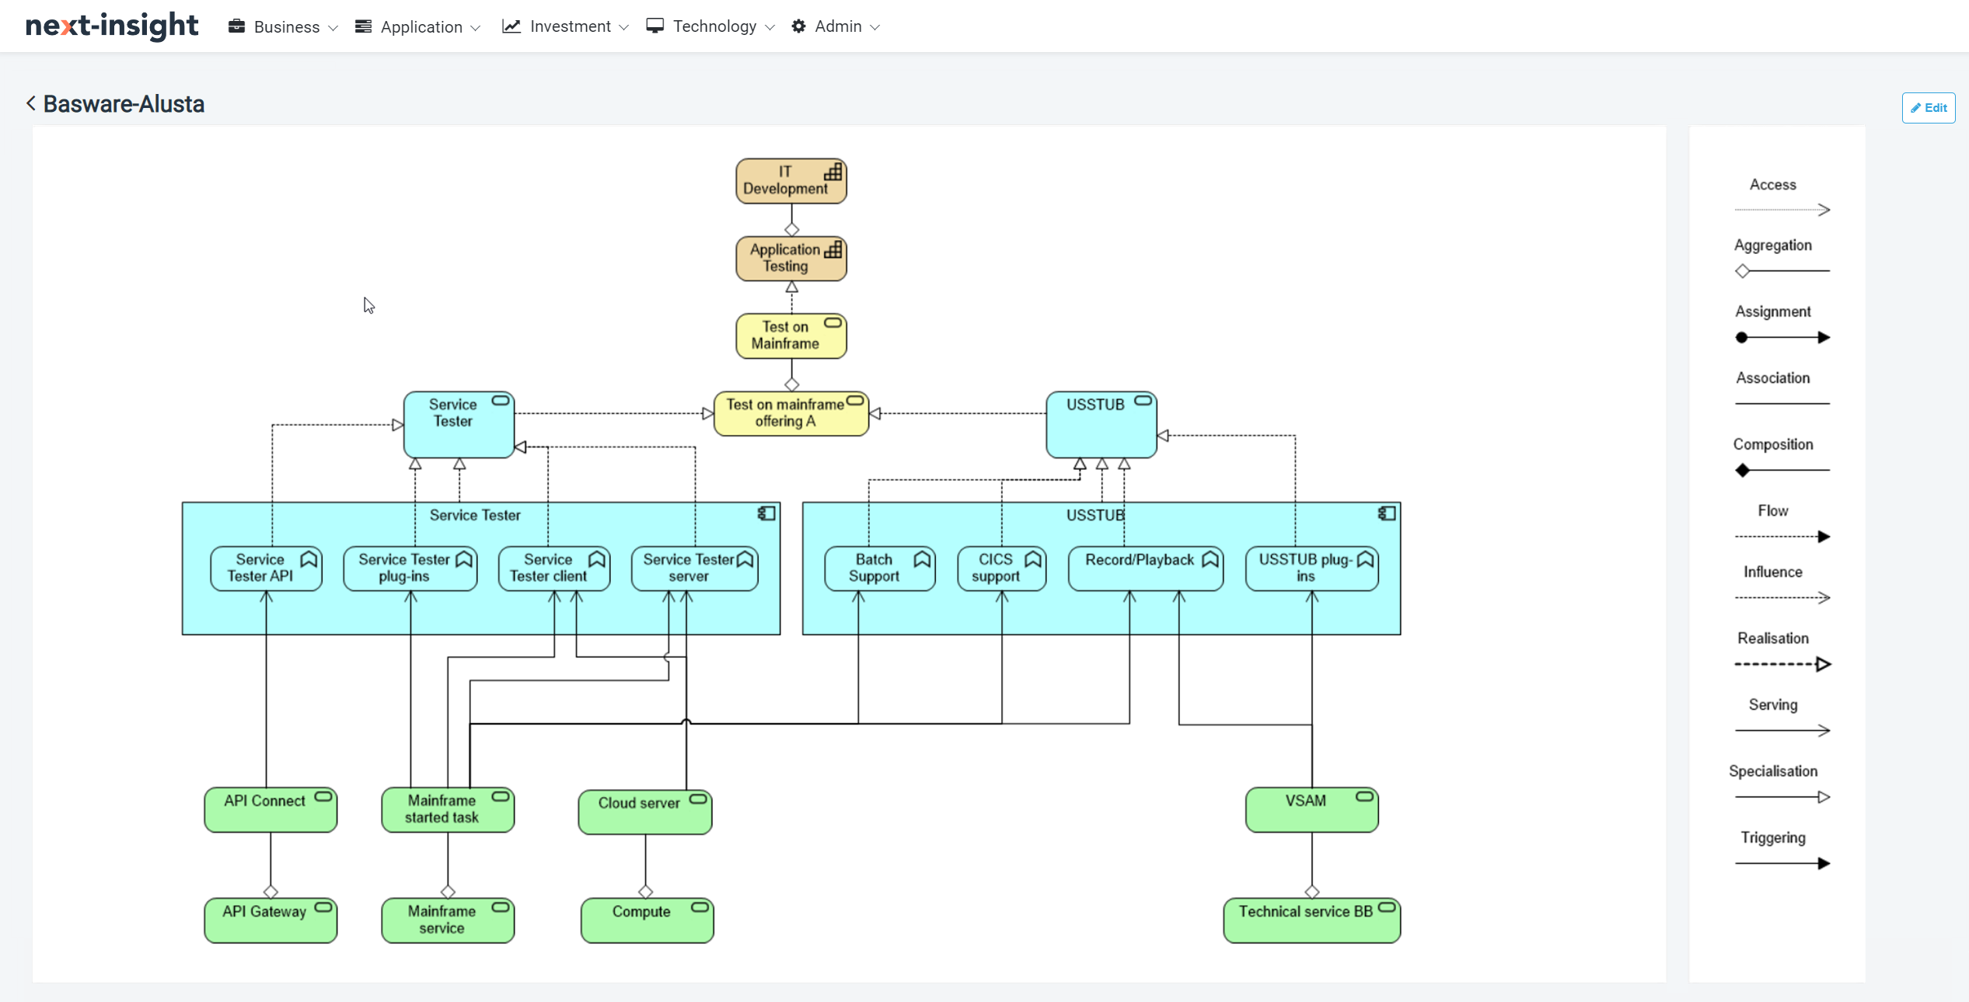
Task: Select the Service Tester API function
Action: pos(266,569)
